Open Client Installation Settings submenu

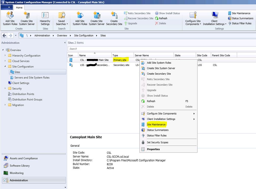click(168, 119)
